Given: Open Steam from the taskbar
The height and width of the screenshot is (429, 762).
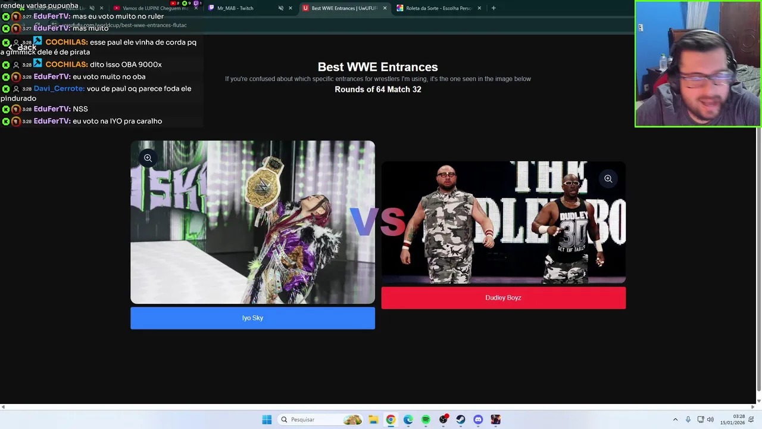Looking at the screenshot, I should 461,419.
